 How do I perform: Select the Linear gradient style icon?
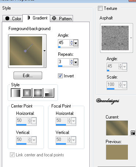tap(16, 93)
